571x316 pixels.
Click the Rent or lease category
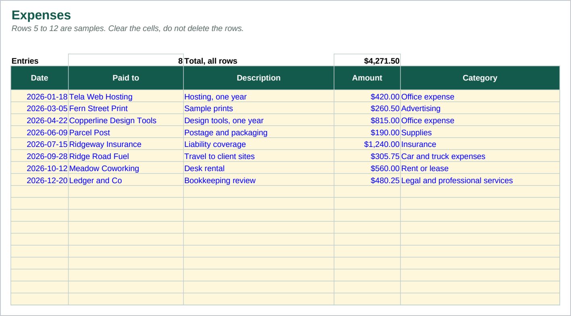(480, 168)
